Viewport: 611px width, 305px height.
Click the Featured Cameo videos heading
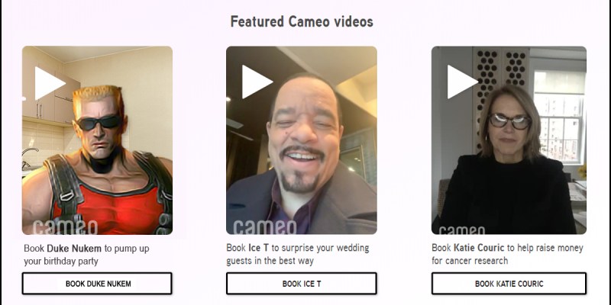pyautogui.click(x=302, y=22)
